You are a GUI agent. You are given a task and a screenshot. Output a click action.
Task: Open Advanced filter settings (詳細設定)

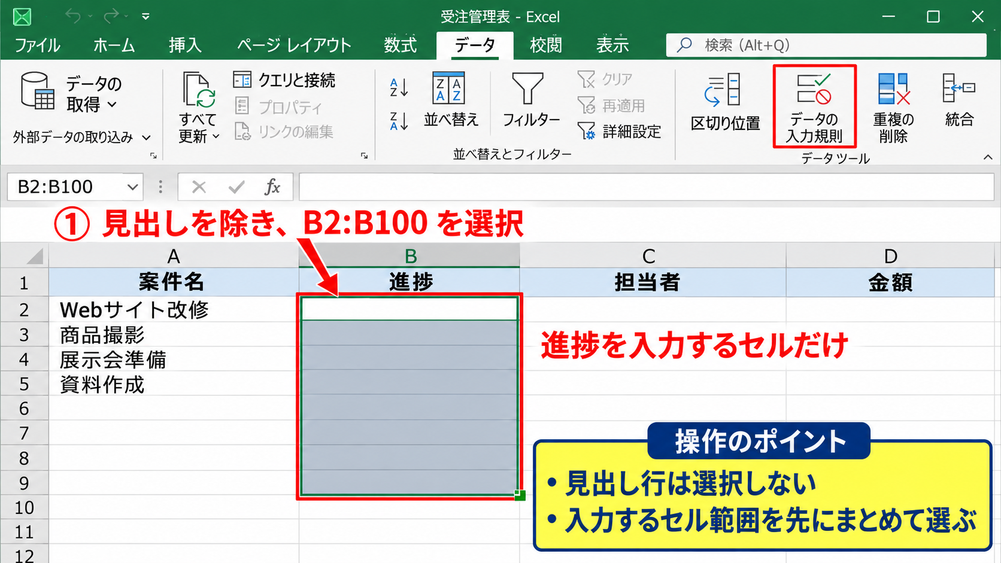coord(620,131)
